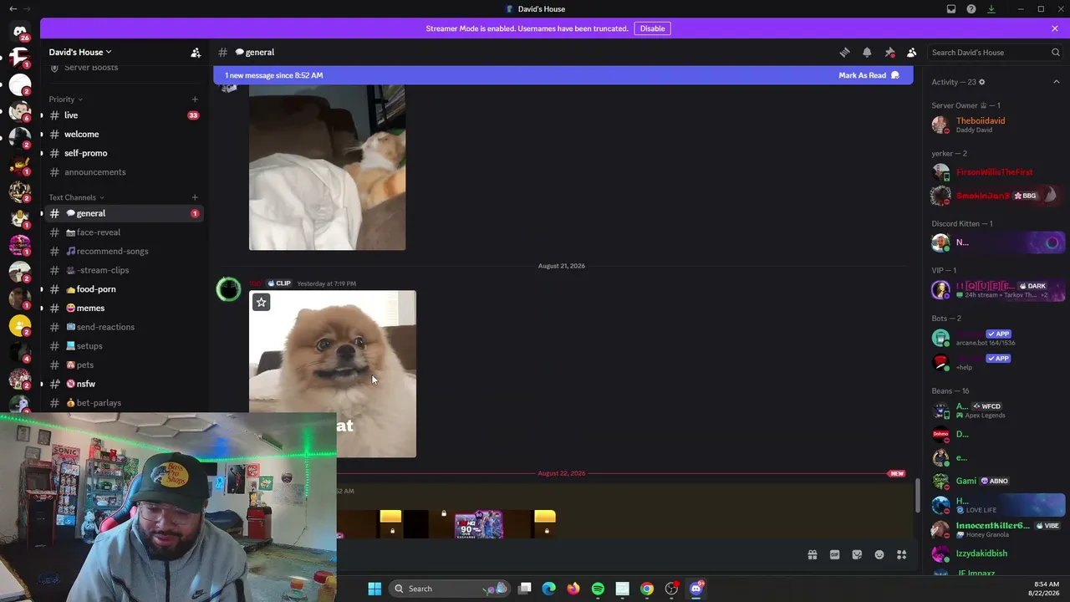Mark the channel as read
Image resolution: width=1070 pixels, height=602 pixels.
tap(869, 75)
